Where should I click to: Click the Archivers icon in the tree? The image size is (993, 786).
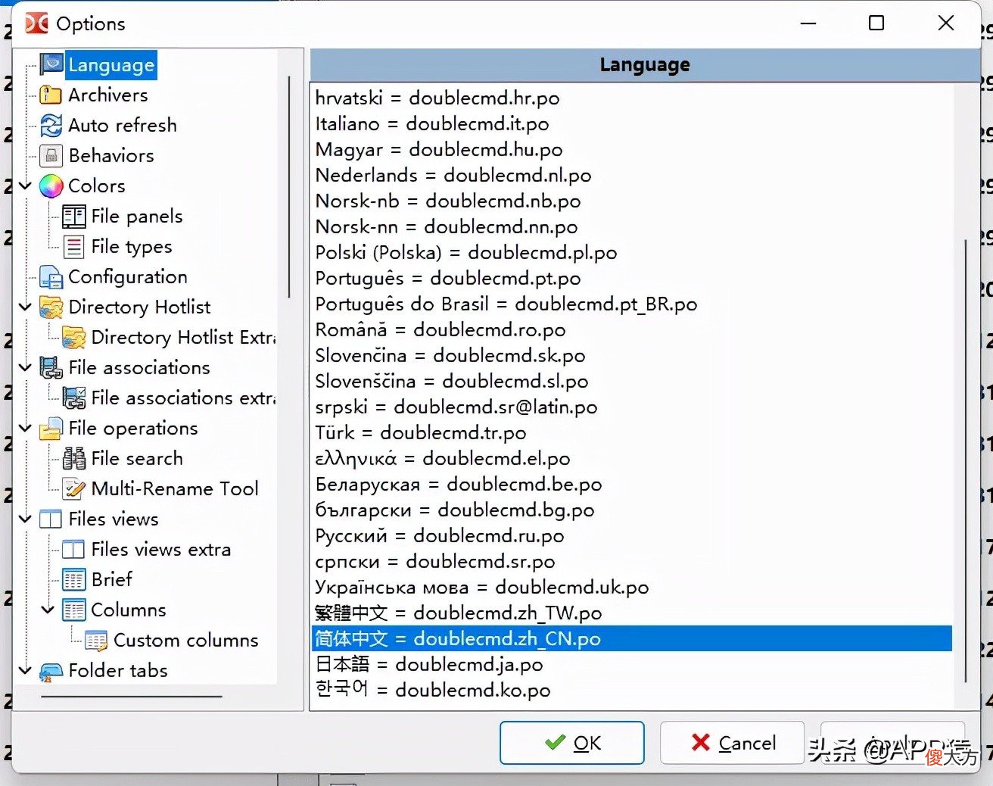(51, 95)
